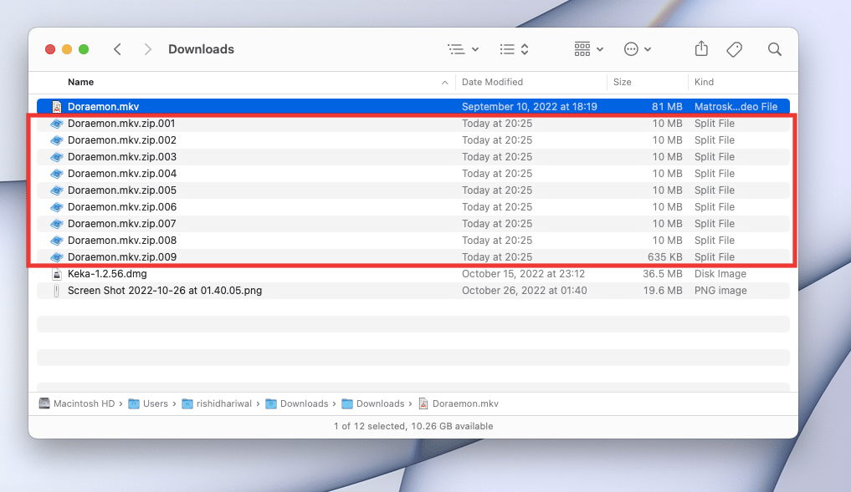Open rishidhariwal folder in path bar
Image resolution: width=851 pixels, height=492 pixels.
217,403
